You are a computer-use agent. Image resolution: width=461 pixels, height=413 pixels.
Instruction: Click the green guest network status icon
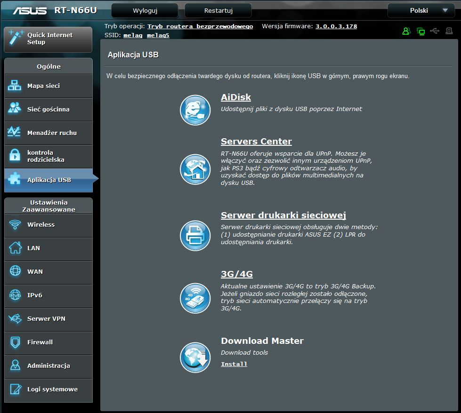pos(406,31)
